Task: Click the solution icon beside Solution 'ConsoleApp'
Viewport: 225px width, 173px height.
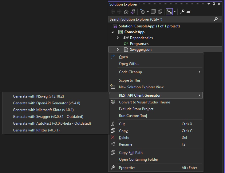Action: [x=115, y=26]
